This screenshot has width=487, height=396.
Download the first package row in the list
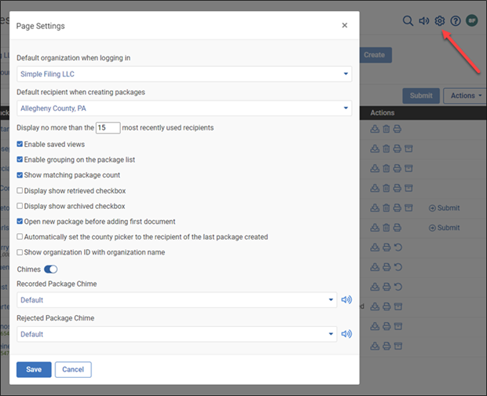tap(375, 129)
